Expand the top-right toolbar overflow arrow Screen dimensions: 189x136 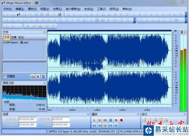coord(186,15)
